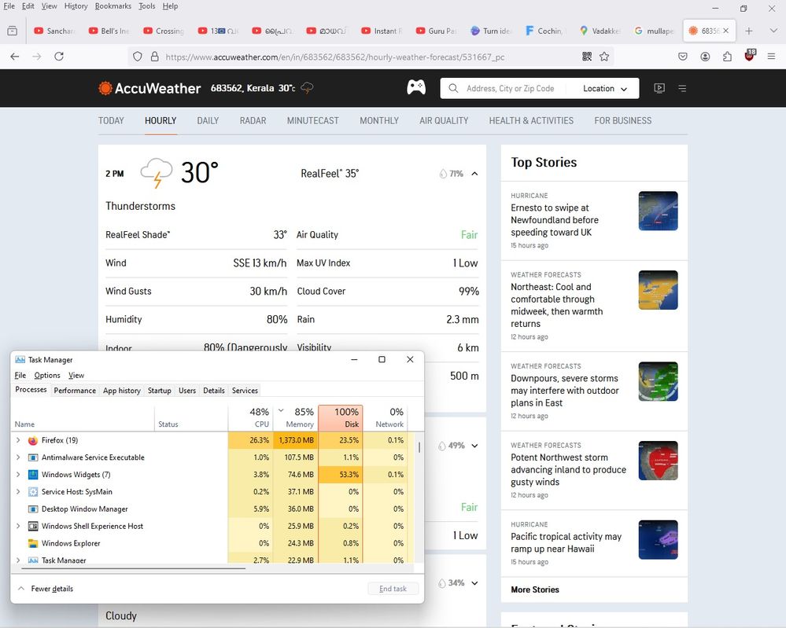Open the AccuWeather hamburger menu
Screen dimensions: 786x628
coord(681,88)
